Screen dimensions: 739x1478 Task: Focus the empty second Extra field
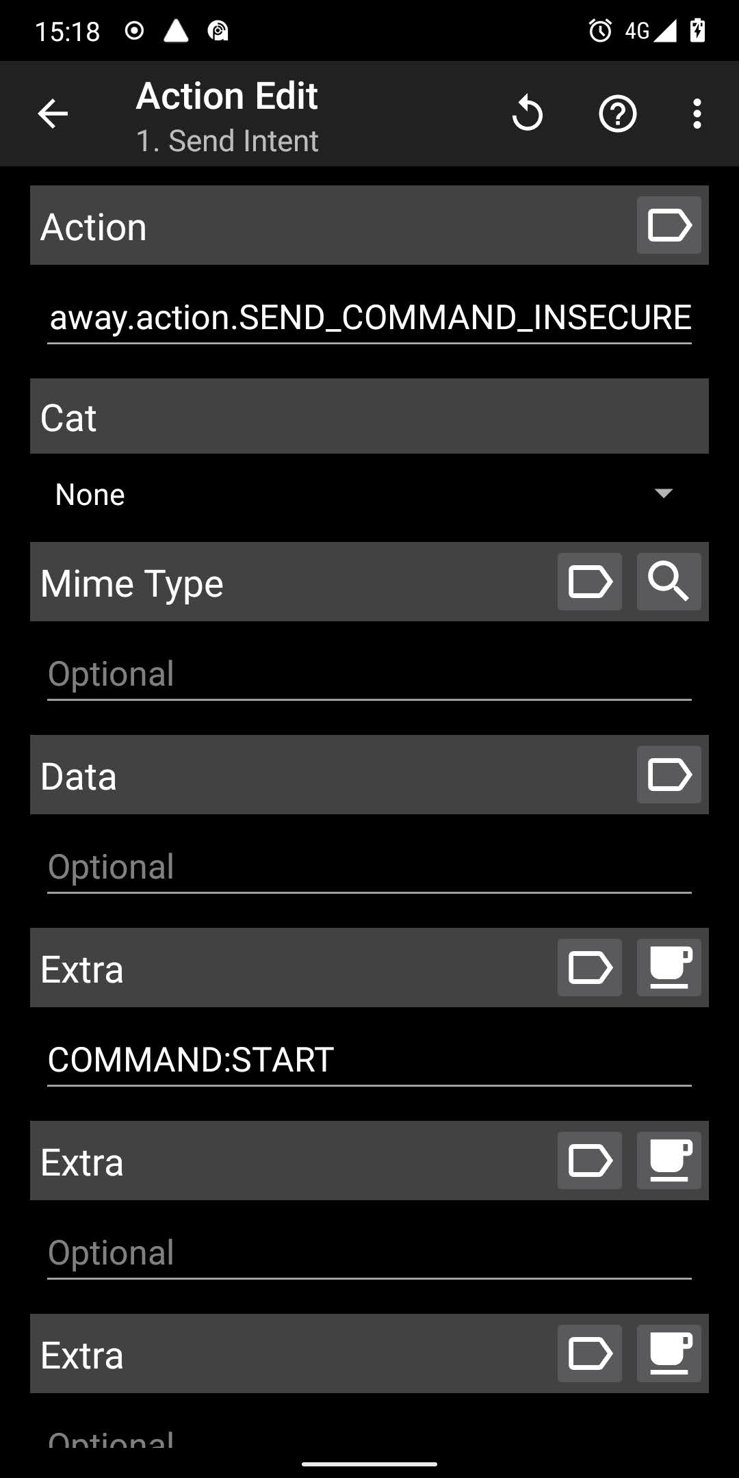click(x=369, y=1254)
